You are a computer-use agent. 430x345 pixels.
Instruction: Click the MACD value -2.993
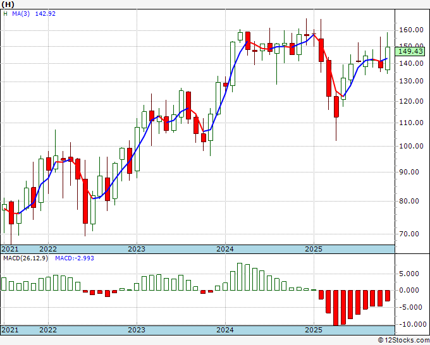click(x=75, y=258)
